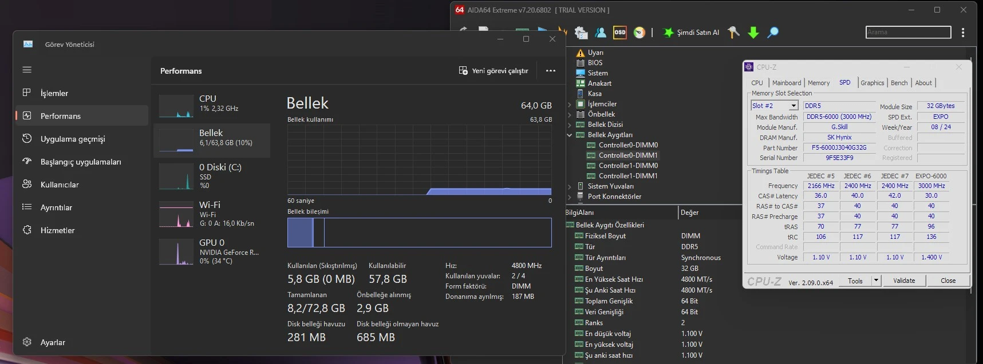Select Performans in Task Manager sidebar
The height and width of the screenshot is (364, 983).
pos(81,116)
